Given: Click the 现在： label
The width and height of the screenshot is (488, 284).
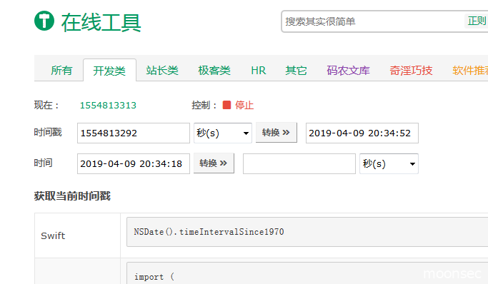Looking at the screenshot, I should [x=46, y=105].
